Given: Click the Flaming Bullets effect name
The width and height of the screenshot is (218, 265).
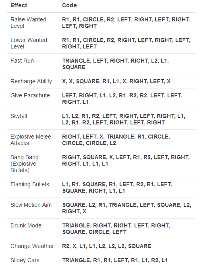Looking at the screenshot, I should pyautogui.click(x=30, y=184).
